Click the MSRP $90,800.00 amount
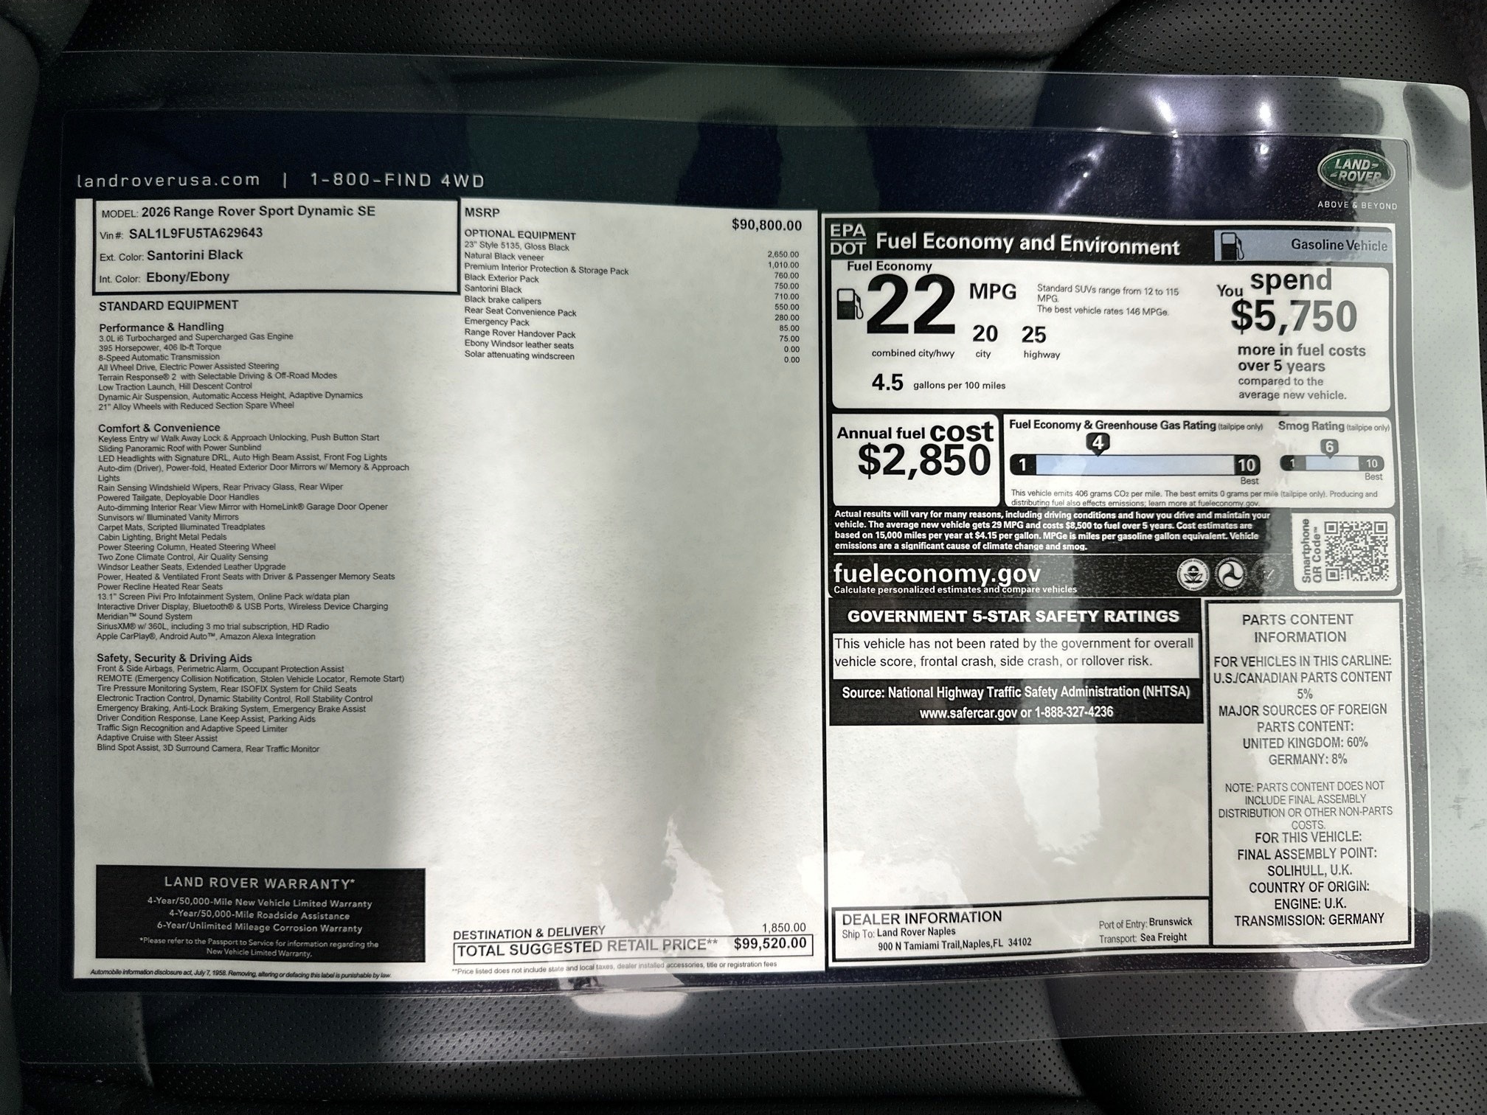The width and height of the screenshot is (1487, 1115). (766, 225)
